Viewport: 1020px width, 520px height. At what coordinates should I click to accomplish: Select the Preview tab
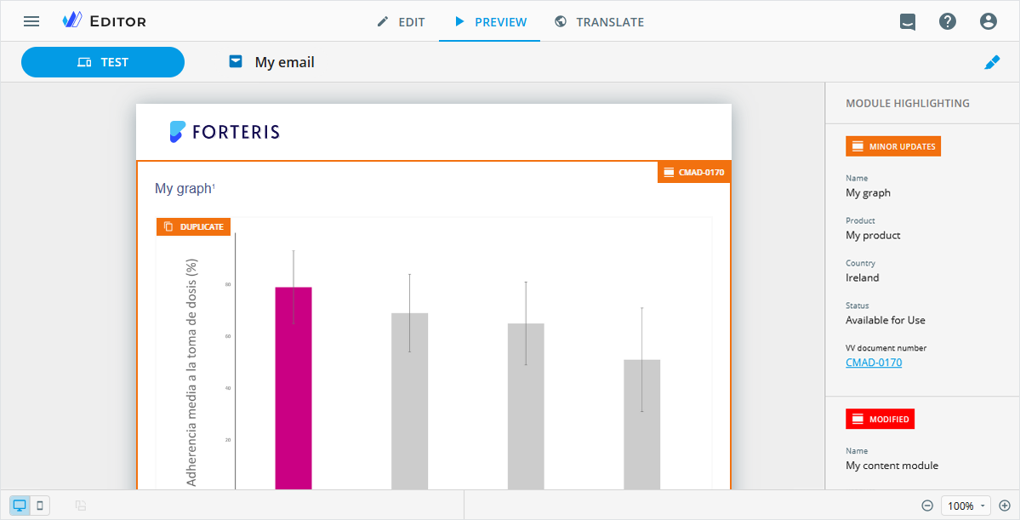[490, 22]
